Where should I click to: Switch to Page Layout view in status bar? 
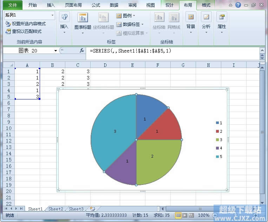coord(184,215)
